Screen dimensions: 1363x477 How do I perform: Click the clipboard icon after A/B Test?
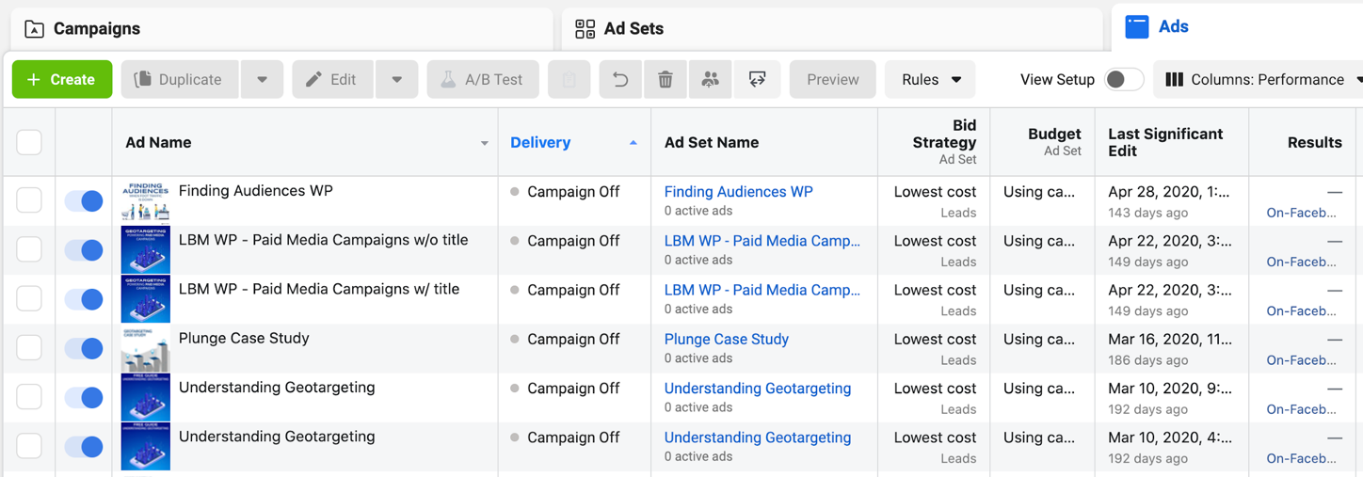tap(569, 80)
